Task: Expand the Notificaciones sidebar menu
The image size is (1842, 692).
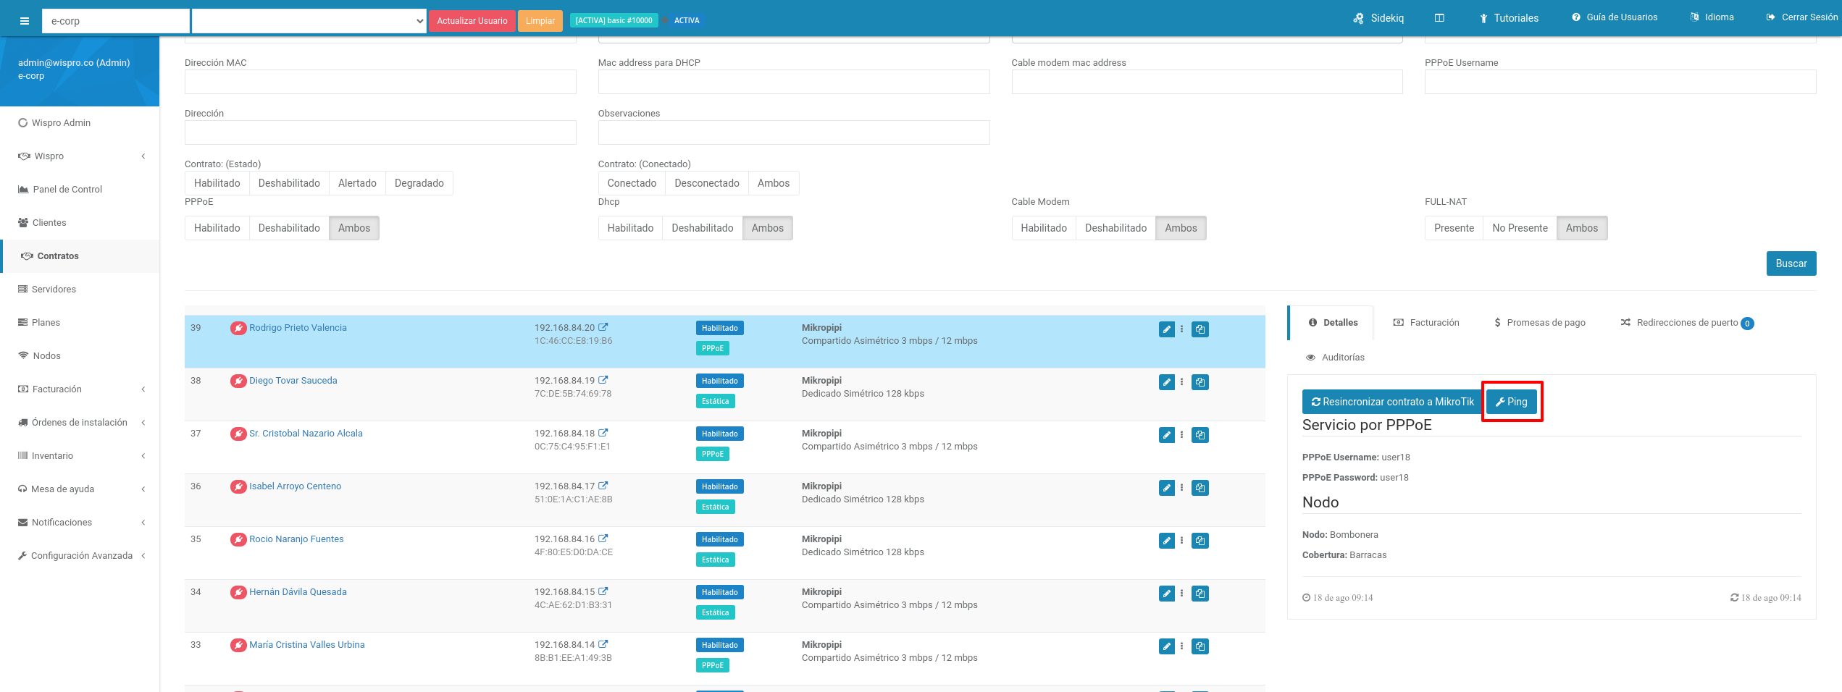Action: click(x=80, y=523)
